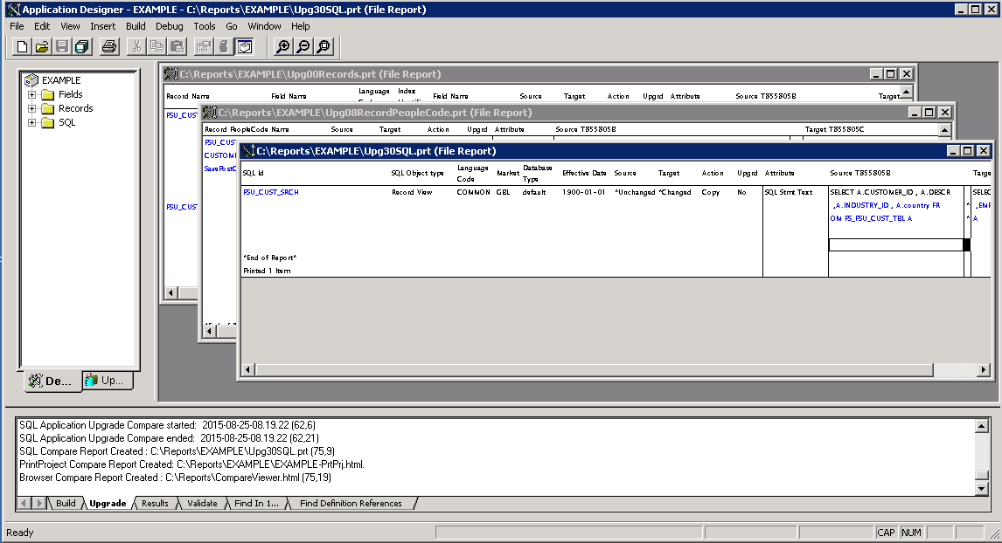The height and width of the screenshot is (543, 1002).
Task: Click the Zoom In magnifier icon
Action: click(282, 46)
